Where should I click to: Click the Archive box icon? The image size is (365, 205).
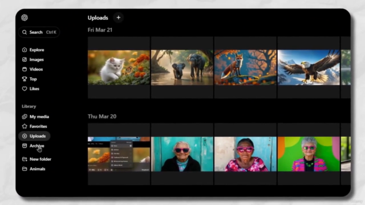click(x=25, y=146)
